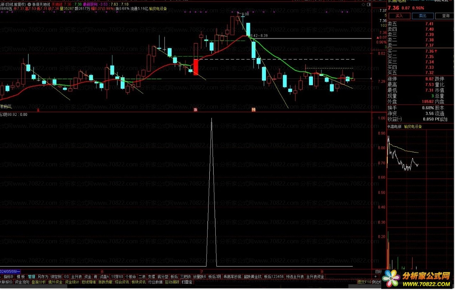This screenshot has width=456, height=290.
Task: Click the 收益(一) value 0.050
Action: pos(429,119)
